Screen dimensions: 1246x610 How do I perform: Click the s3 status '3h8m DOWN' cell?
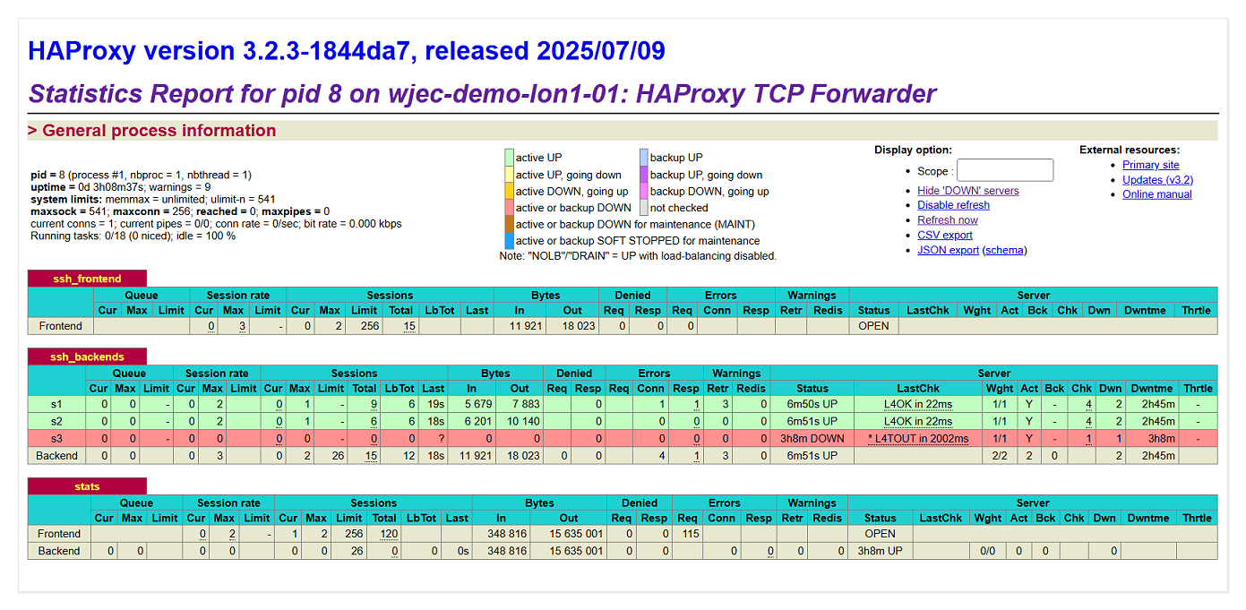812,439
